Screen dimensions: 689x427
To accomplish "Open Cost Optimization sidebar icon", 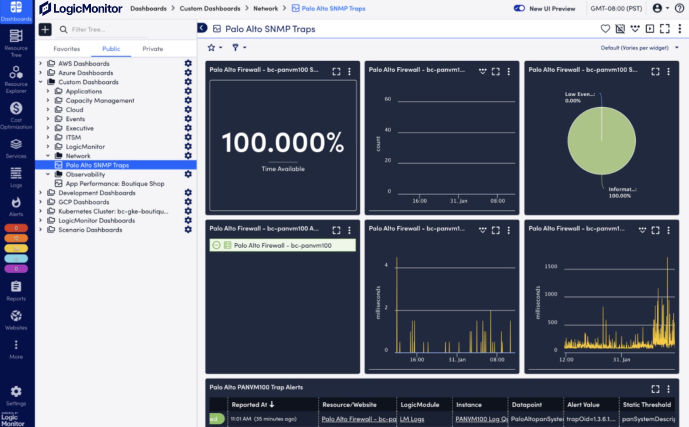I will pos(16,115).
